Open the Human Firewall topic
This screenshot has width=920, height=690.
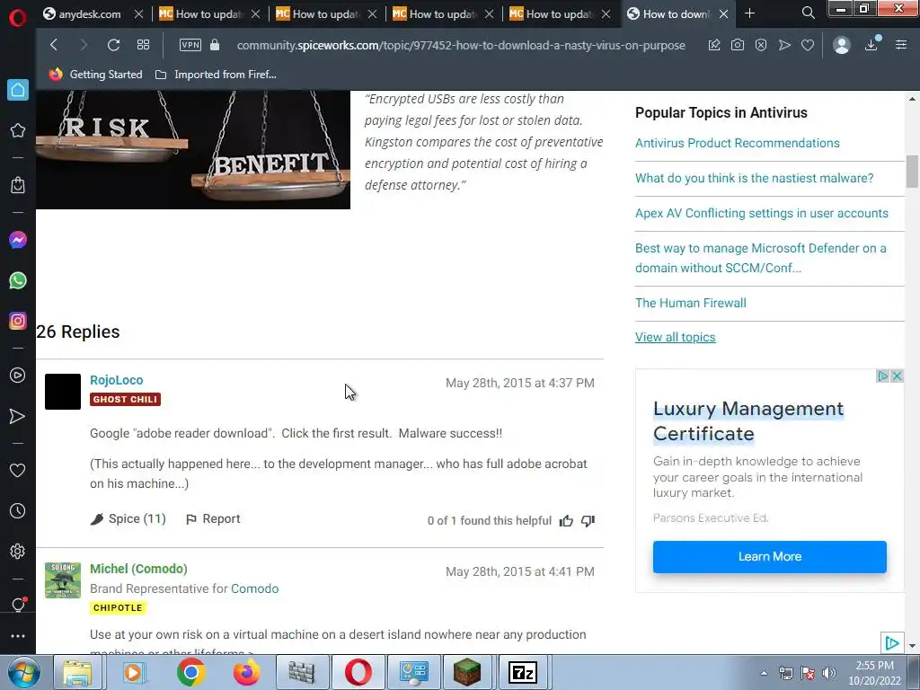point(691,304)
